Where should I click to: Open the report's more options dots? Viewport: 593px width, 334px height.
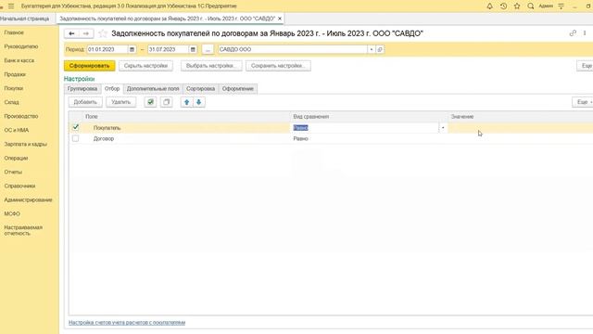click(x=585, y=33)
